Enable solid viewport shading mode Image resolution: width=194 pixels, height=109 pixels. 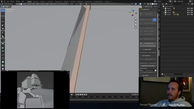152,4
